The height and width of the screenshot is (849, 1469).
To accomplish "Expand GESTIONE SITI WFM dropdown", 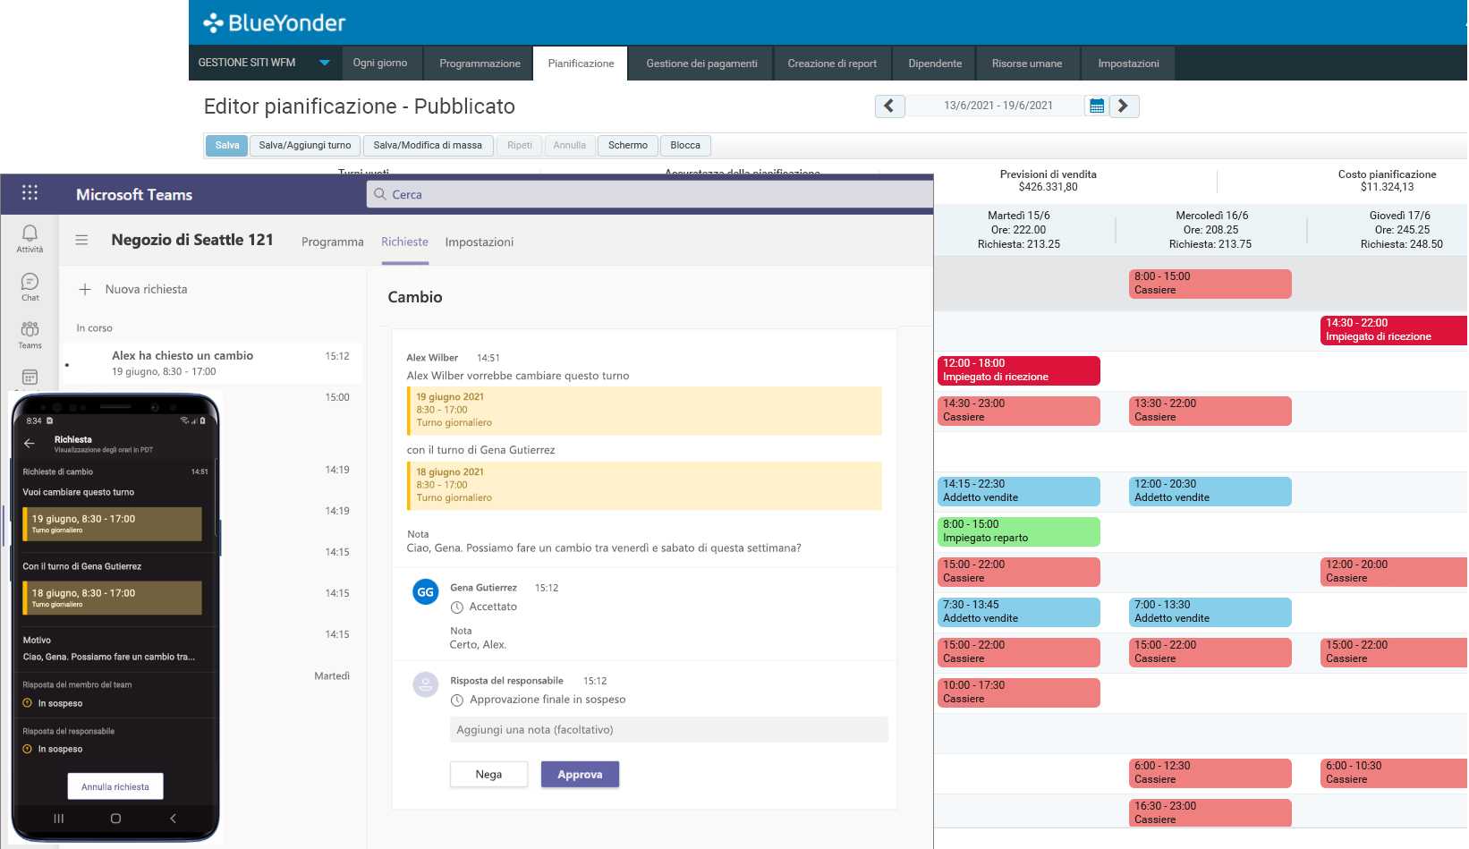I will [324, 63].
